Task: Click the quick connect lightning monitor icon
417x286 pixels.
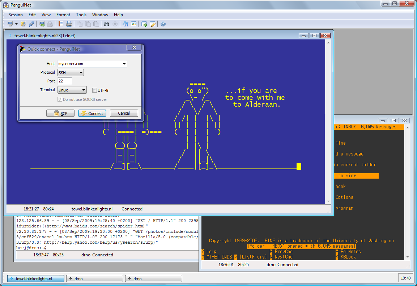Action: [x=24, y=24]
